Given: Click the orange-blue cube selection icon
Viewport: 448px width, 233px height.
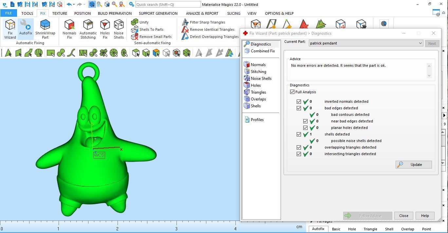Looking at the screenshot, I should click(156, 53).
